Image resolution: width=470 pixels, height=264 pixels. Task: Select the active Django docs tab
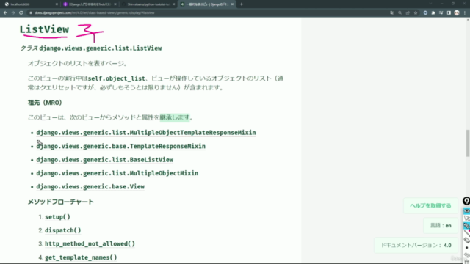[206, 4]
